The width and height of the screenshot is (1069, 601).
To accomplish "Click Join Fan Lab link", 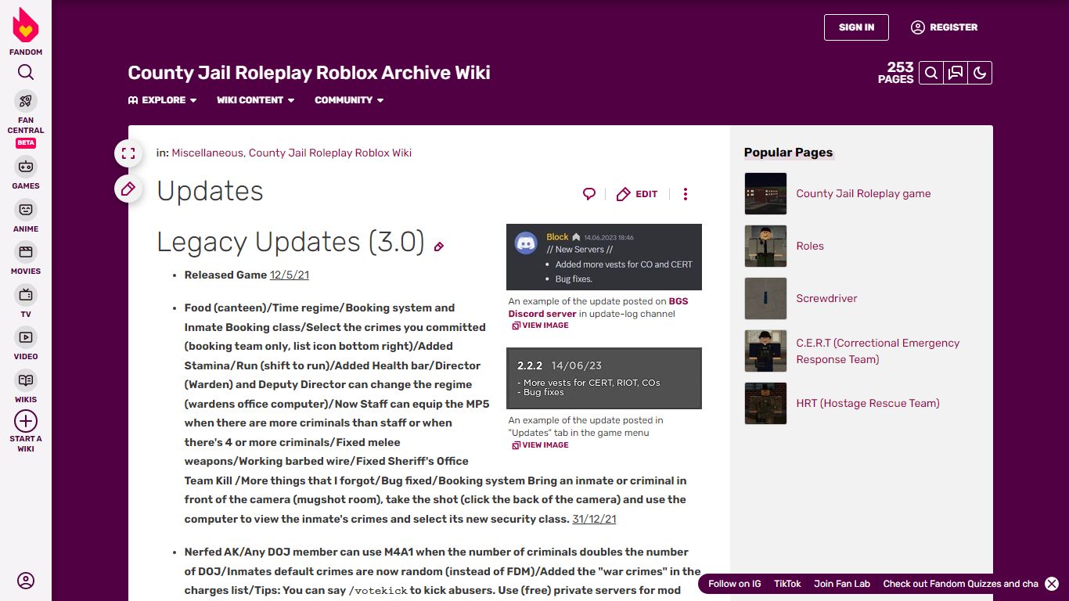I will click(842, 584).
